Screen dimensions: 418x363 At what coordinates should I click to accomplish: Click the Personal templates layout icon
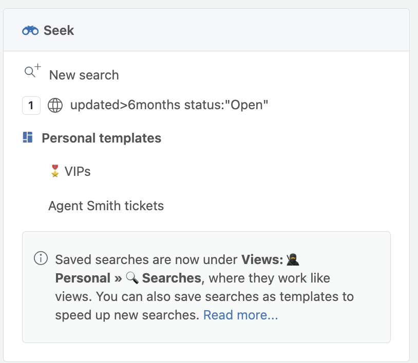tap(28, 137)
